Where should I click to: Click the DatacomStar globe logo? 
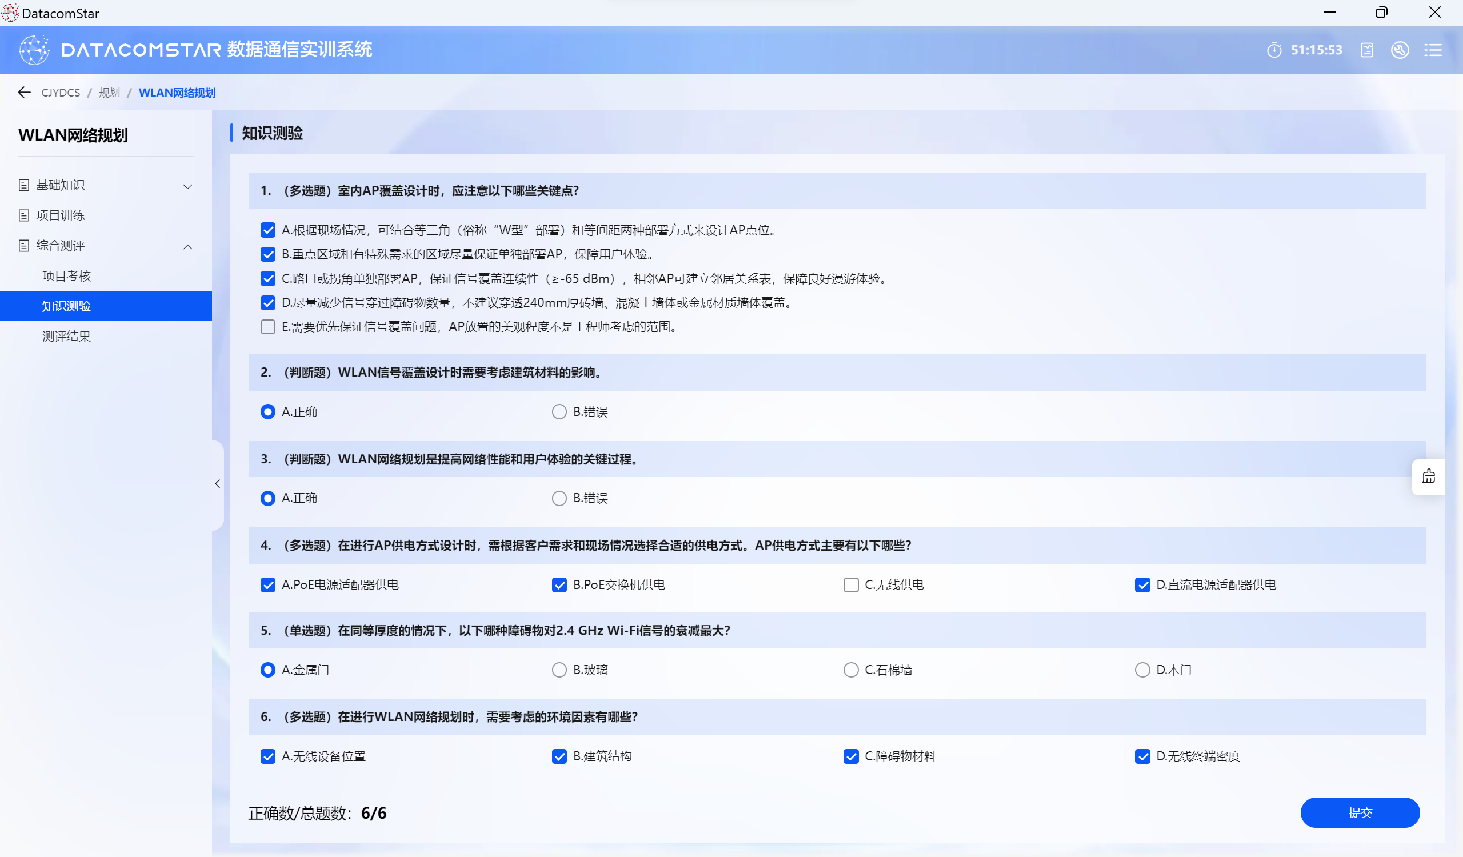pos(34,50)
